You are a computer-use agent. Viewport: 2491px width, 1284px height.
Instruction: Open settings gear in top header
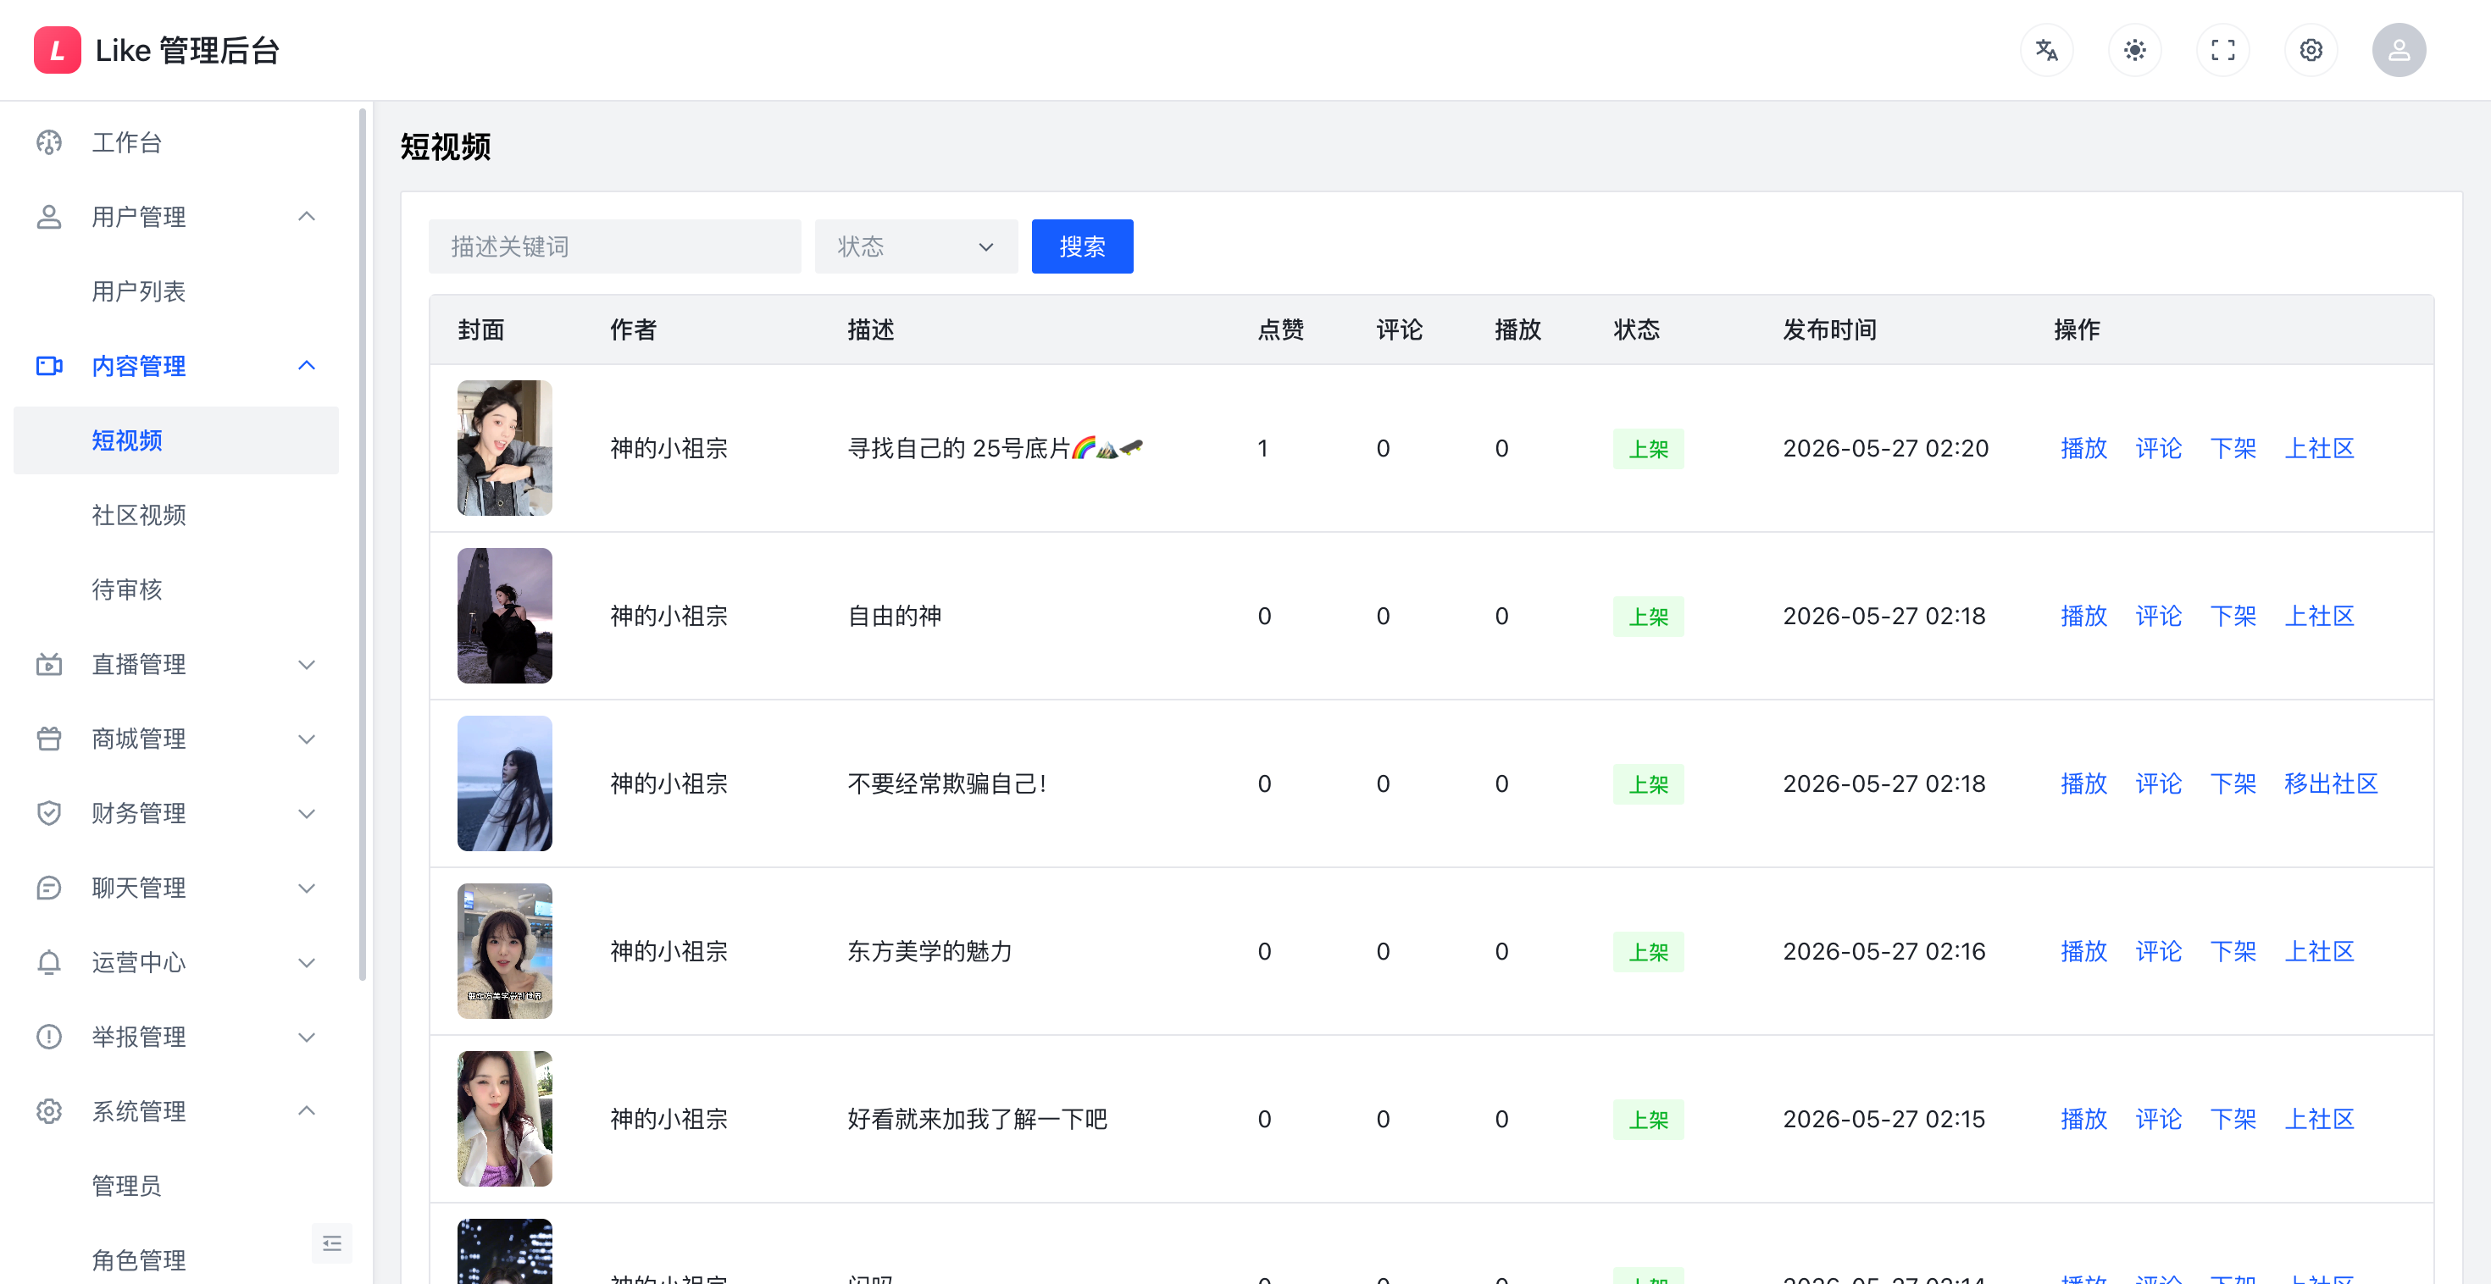click(2311, 50)
